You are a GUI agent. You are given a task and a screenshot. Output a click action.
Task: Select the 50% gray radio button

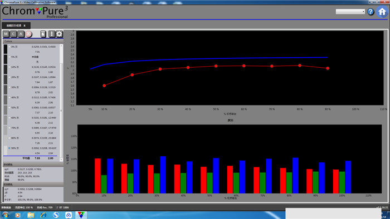tap(9, 108)
